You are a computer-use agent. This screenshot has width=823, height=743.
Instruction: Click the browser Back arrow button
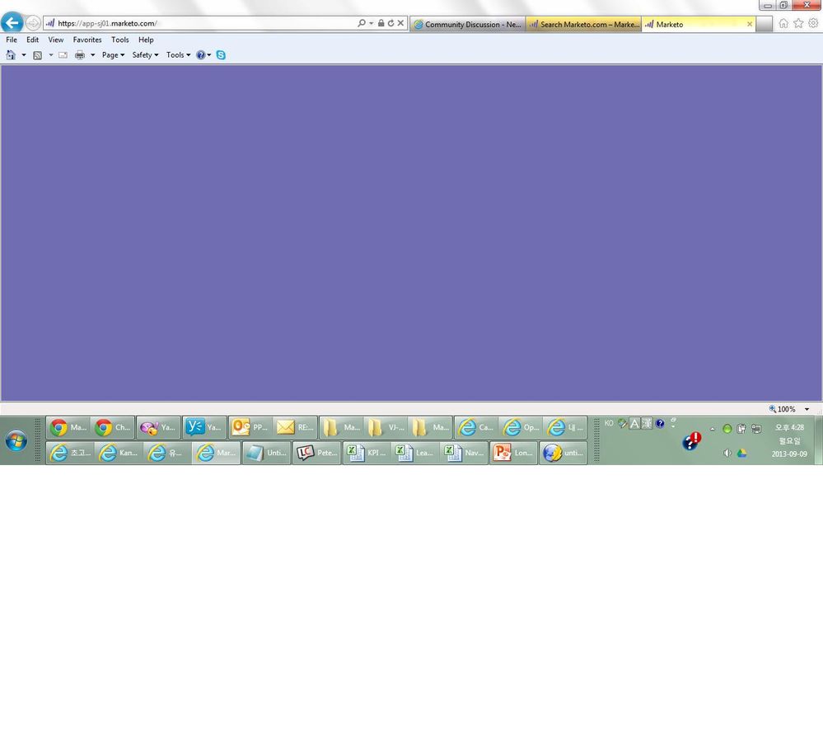point(12,23)
